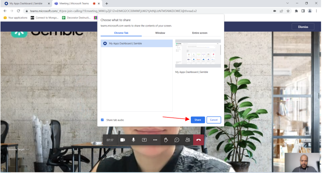Open more actions ellipsis in meeting toolbar
This screenshot has height=173, width=322.
[155, 140]
